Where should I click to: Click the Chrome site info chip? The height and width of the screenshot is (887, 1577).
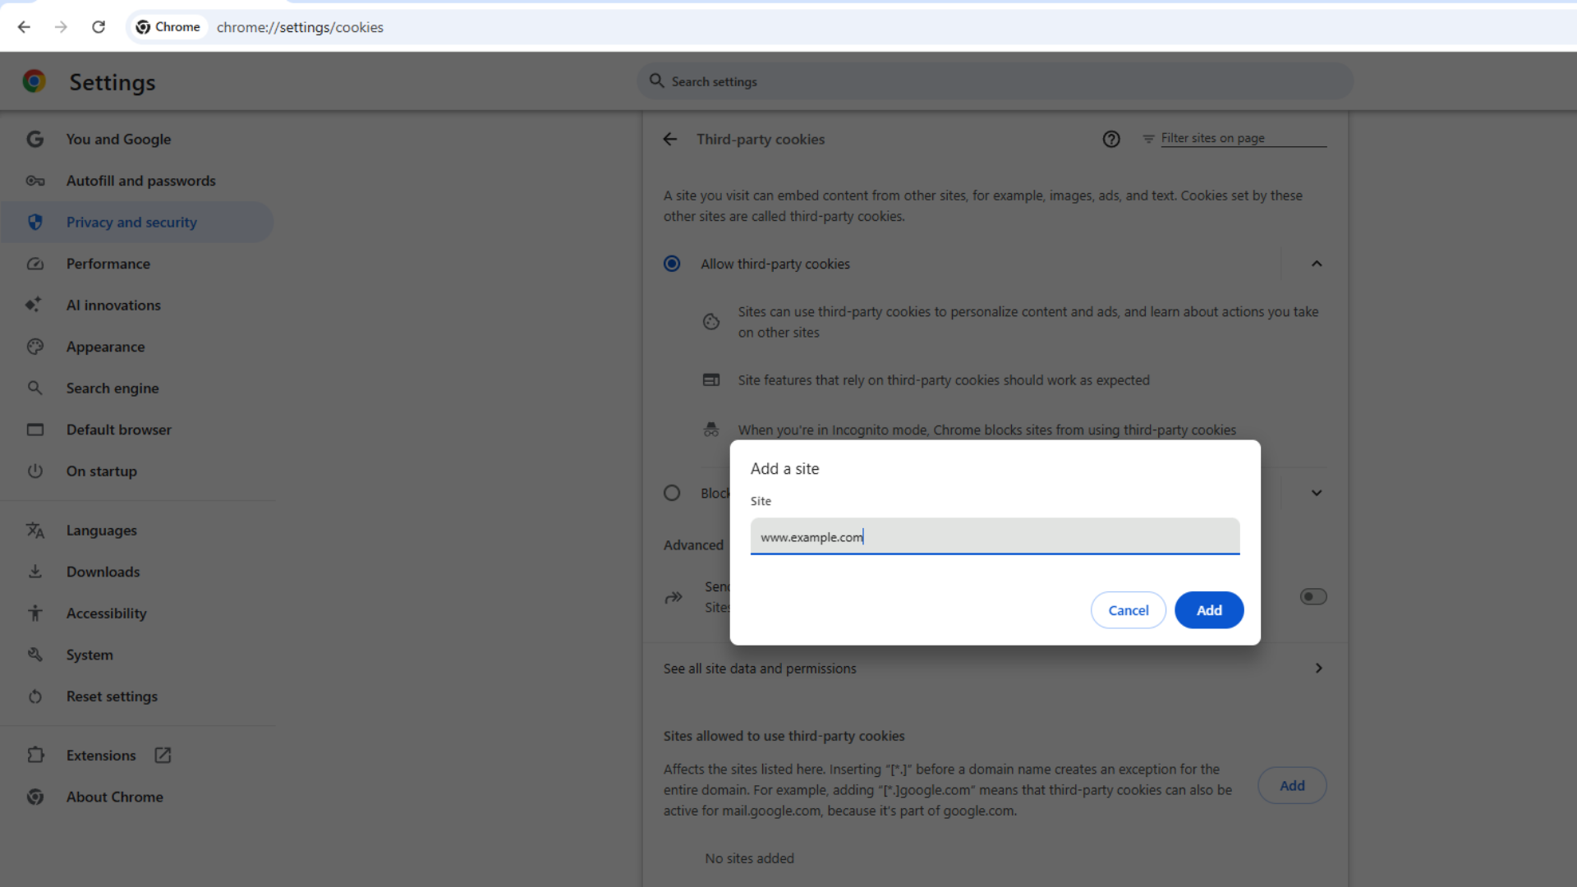pyautogui.click(x=168, y=27)
